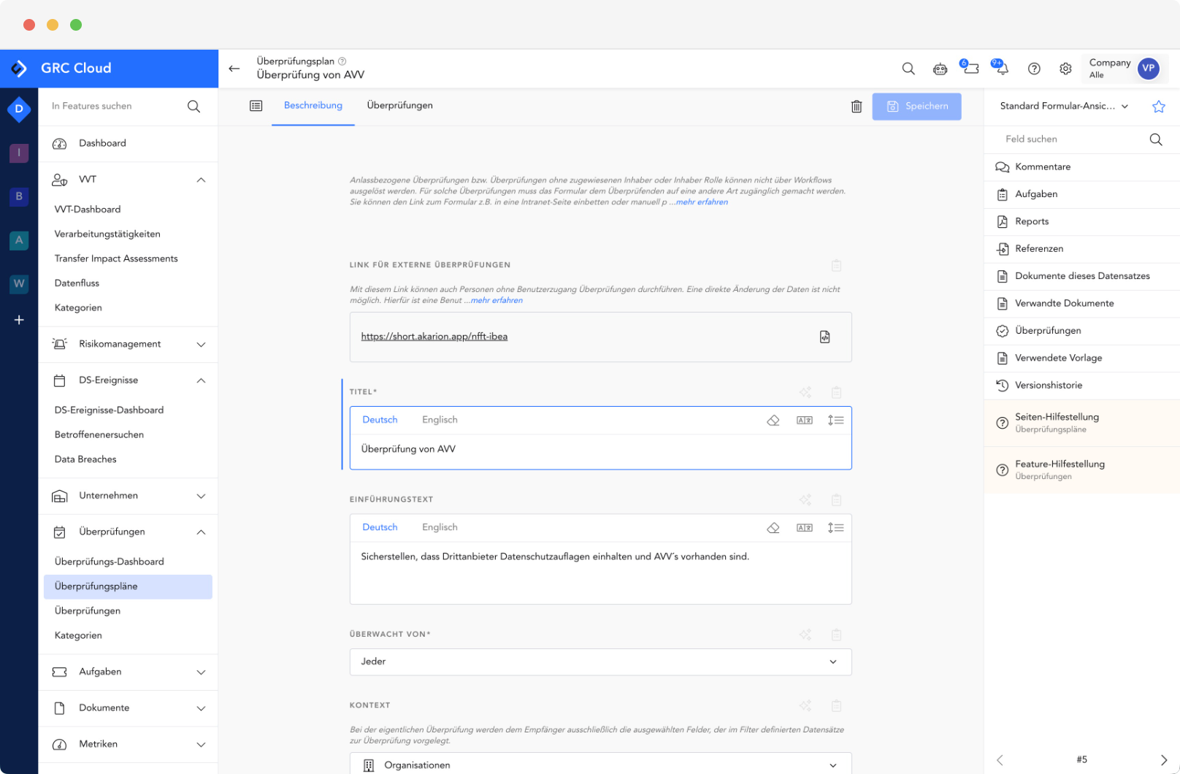
Task: Mark Standard Formular-Ansicht as favorite with the star
Action: 1159,106
